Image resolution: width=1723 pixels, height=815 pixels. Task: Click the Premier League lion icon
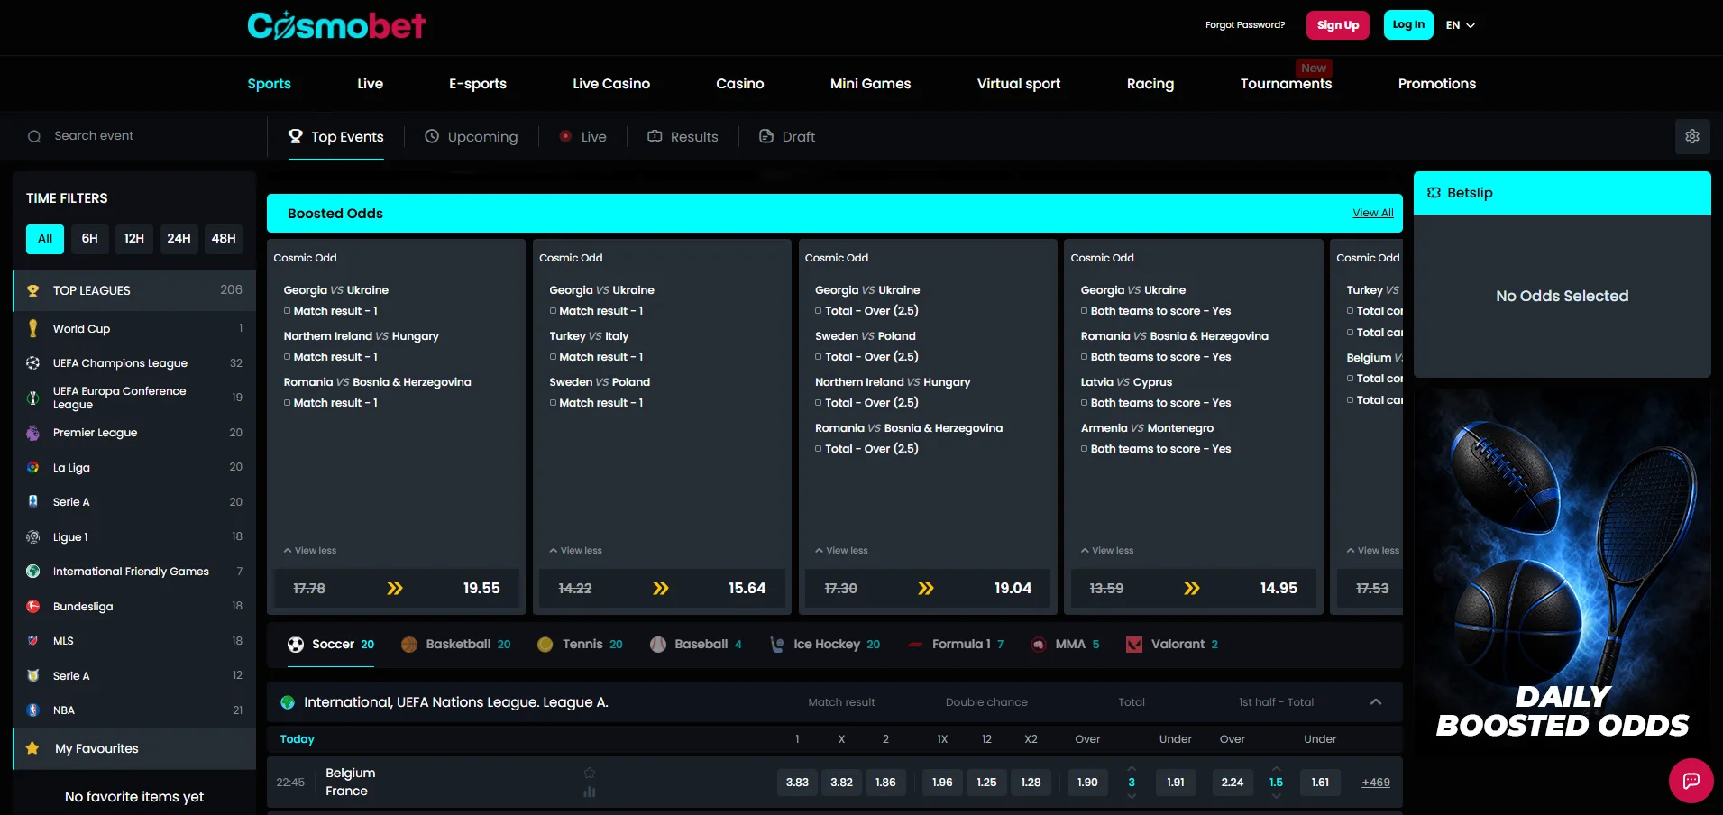tap(33, 433)
